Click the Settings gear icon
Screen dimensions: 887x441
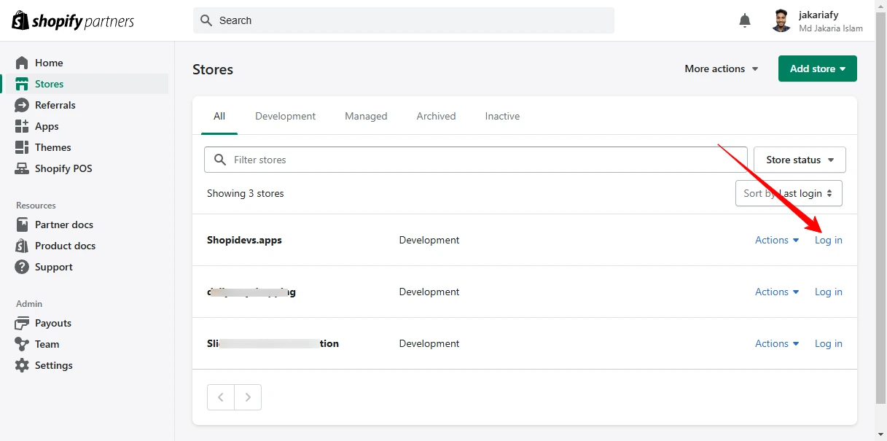(x=22, y=365)
